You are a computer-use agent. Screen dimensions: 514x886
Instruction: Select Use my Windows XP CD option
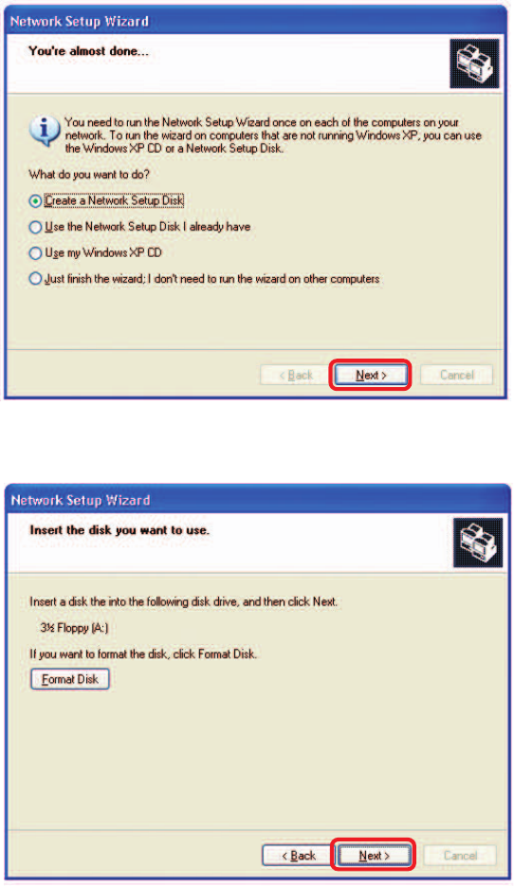pyautogui.click(x=96, y=252)
